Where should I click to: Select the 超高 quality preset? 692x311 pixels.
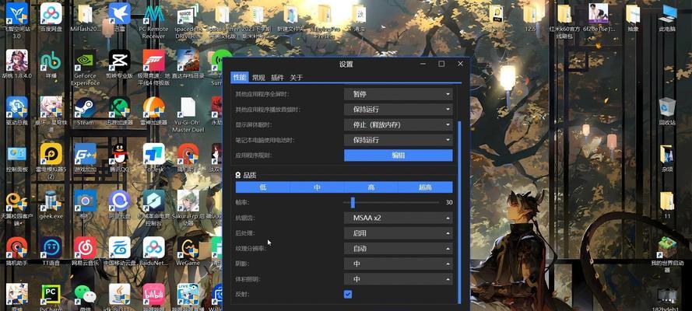(x=425, y=187)
